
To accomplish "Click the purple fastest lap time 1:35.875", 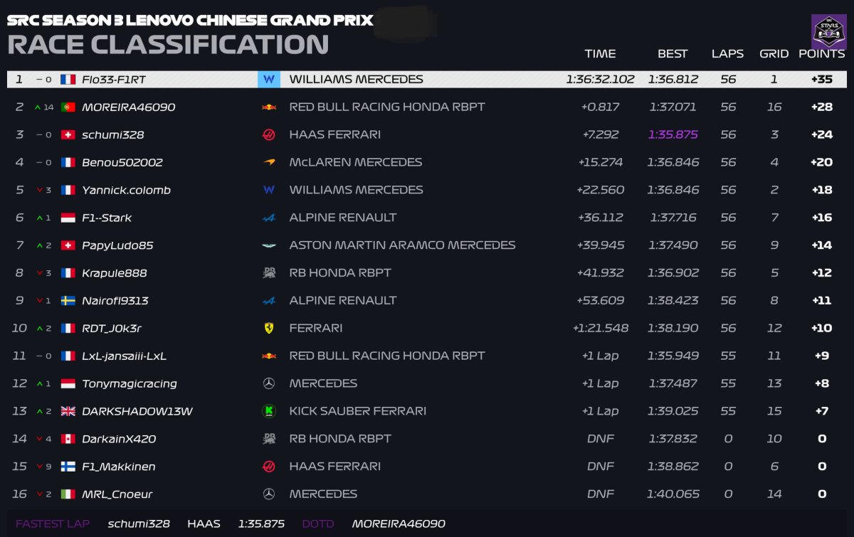I will 673,134.
